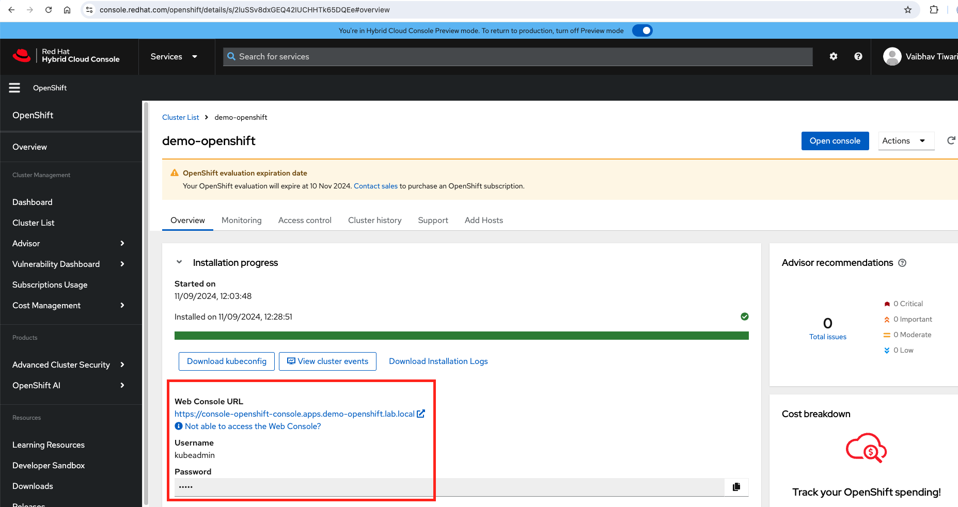Click user avatar for Vaibhav Tiwari

[892, 56]
